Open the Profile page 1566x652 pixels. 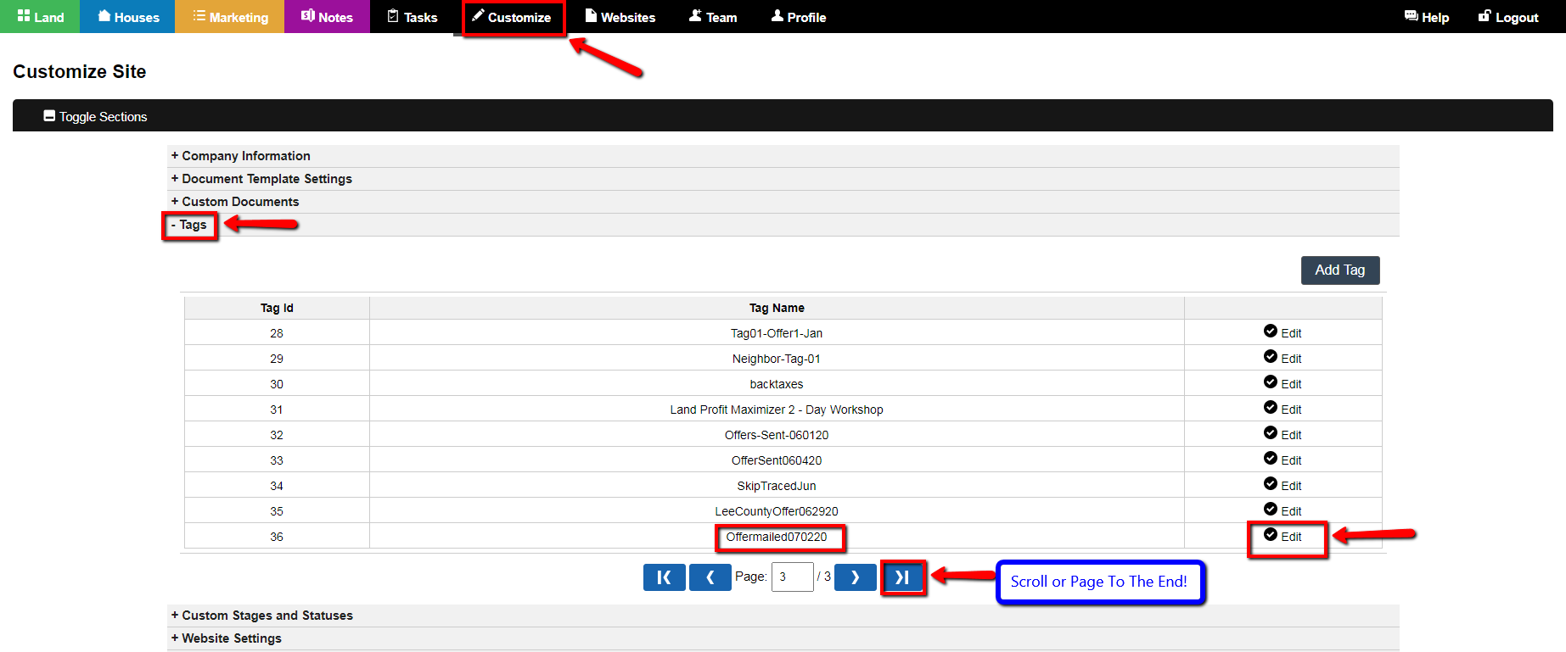[799, 17]
